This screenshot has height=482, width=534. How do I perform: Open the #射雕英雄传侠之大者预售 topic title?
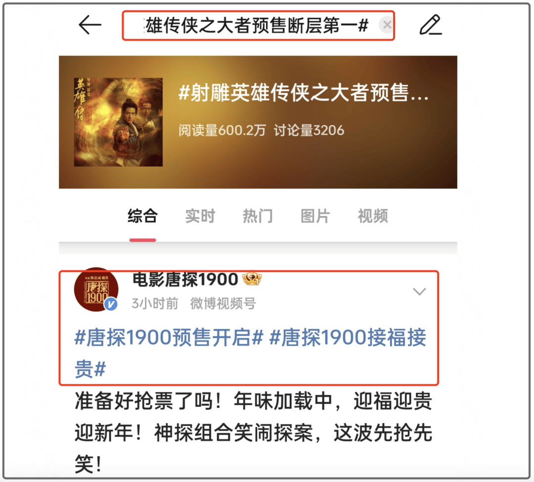(303, 92)
